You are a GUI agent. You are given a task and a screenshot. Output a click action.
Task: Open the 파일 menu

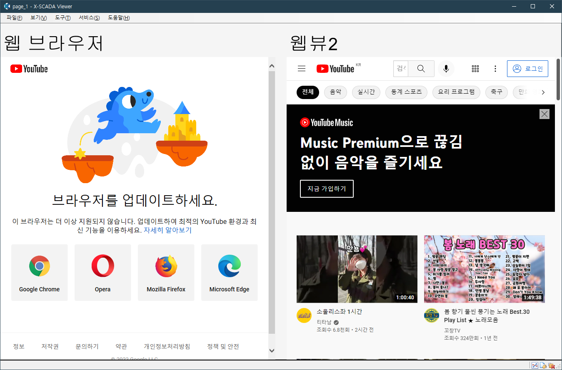[x=14, y=17]
